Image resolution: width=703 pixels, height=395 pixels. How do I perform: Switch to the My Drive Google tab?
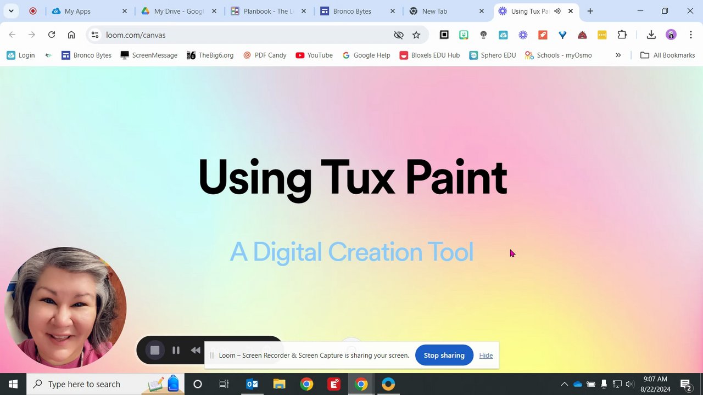click(x=178, y=11)
